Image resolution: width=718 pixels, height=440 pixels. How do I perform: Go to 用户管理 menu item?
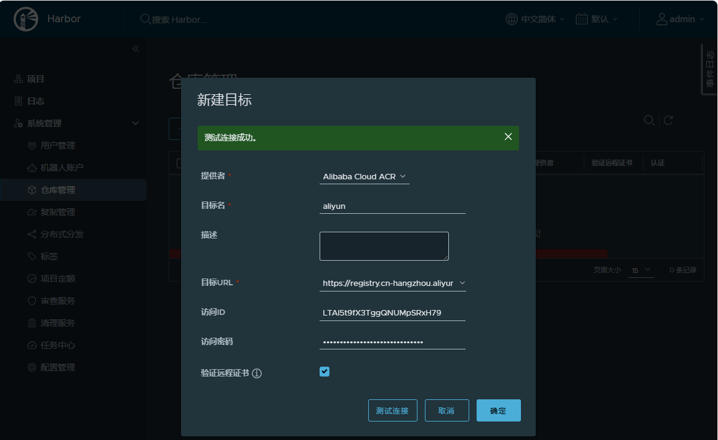(58, 145)
